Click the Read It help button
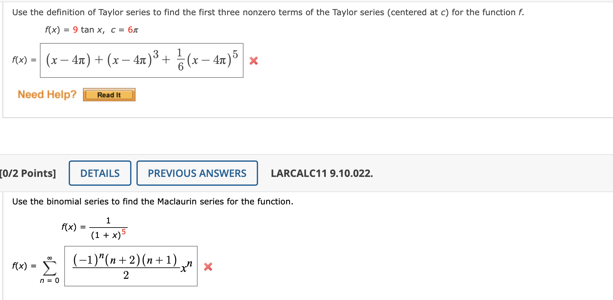 (109, 94)
